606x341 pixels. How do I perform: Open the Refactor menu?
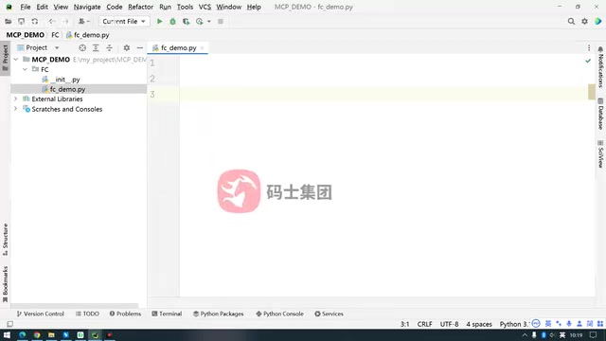(141, 7)
